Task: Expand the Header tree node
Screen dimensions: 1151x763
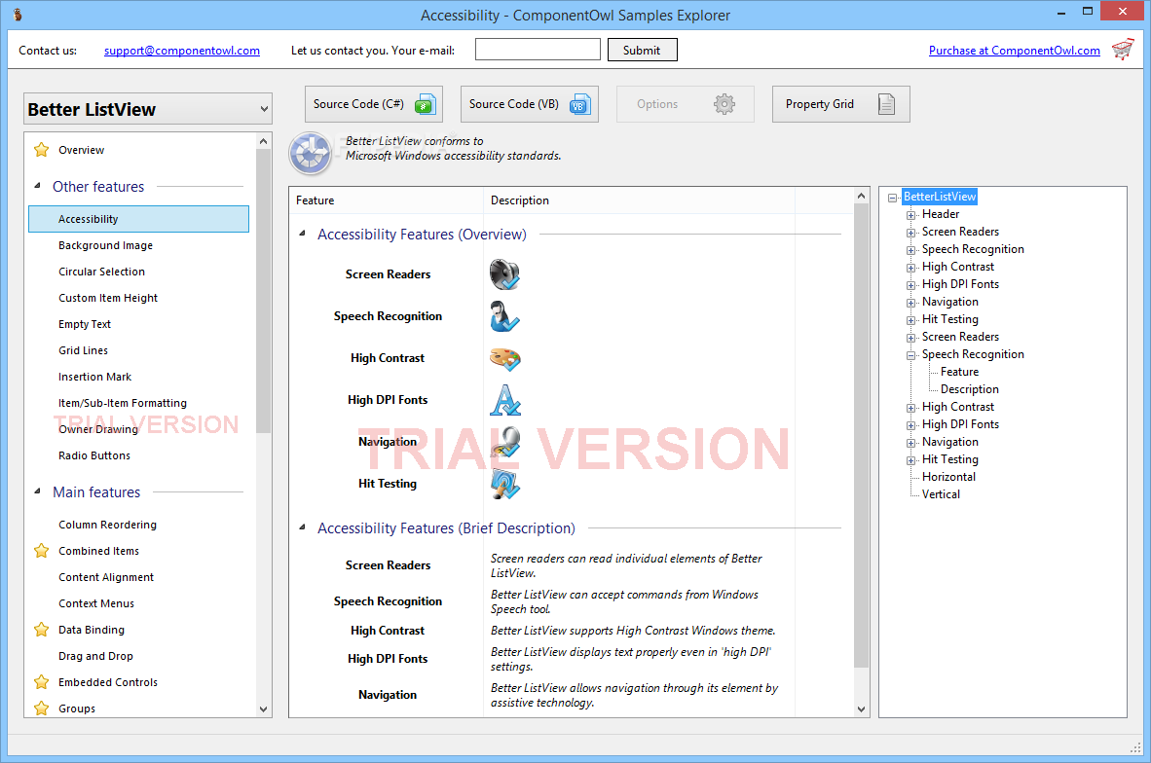Action: coord(910,215)
